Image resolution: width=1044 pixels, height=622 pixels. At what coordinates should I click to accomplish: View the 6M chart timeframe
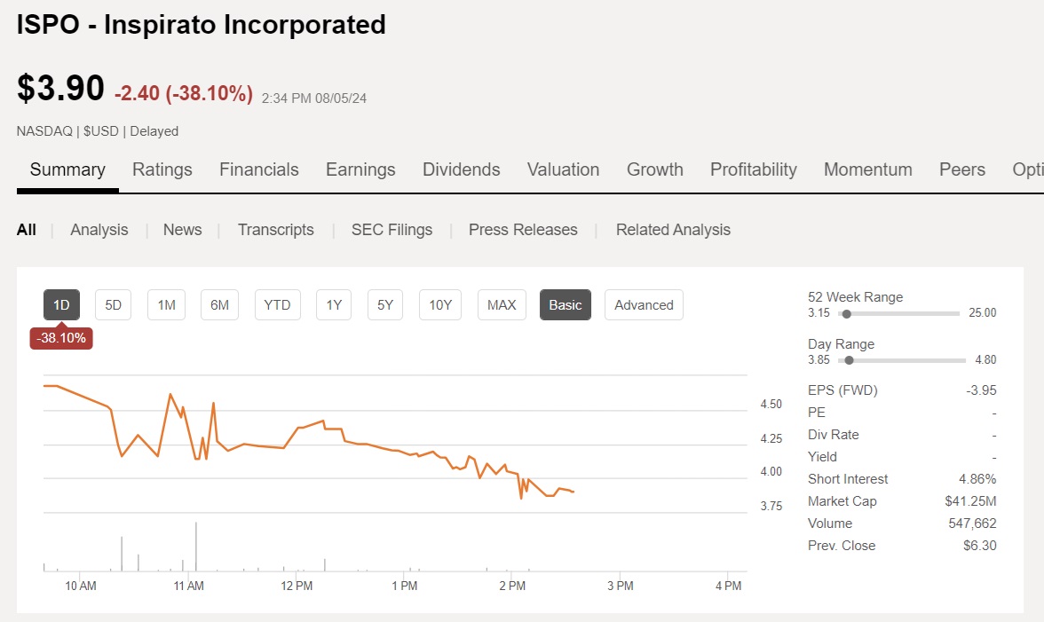[x=219, y=304]
